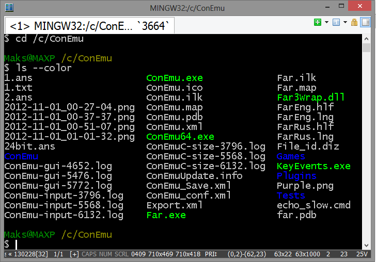
Task: Click SCRL indicator in status bar
Action: [121, 254]
